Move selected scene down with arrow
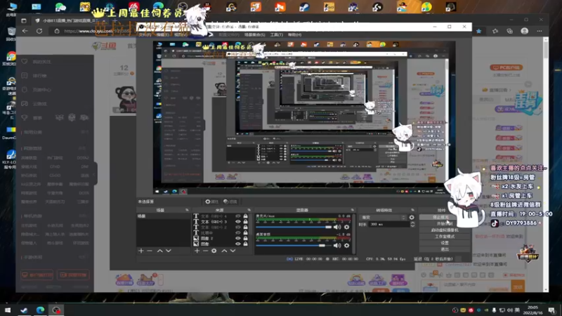This screenshot has width=562, height=316. tap(169, 251)
